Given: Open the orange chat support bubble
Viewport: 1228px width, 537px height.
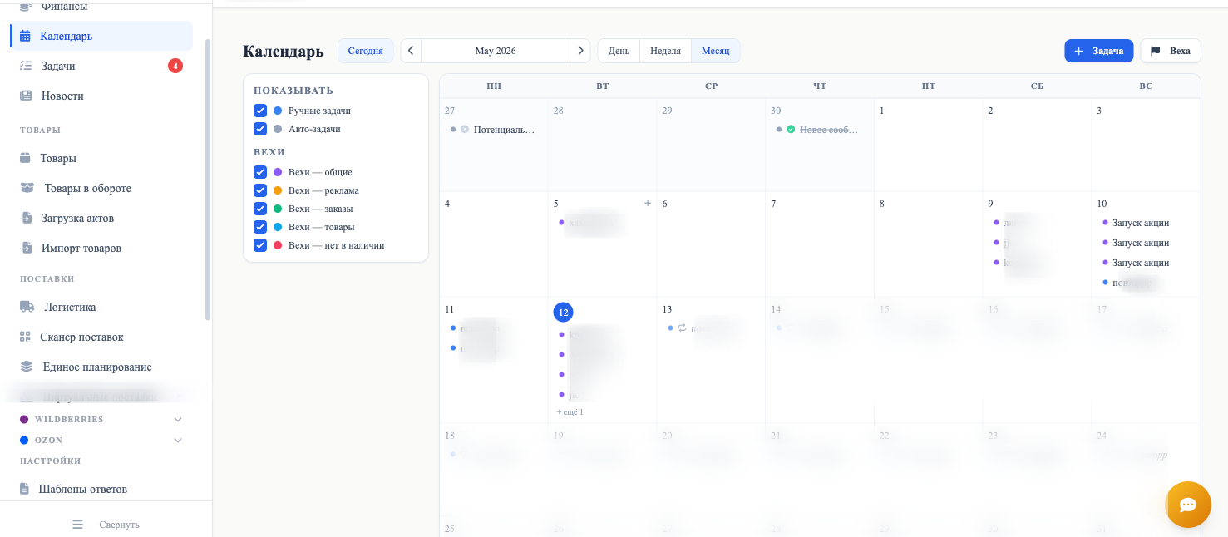Looking at the screenshot, I should pyautogui.click(x=1188, y=505).
